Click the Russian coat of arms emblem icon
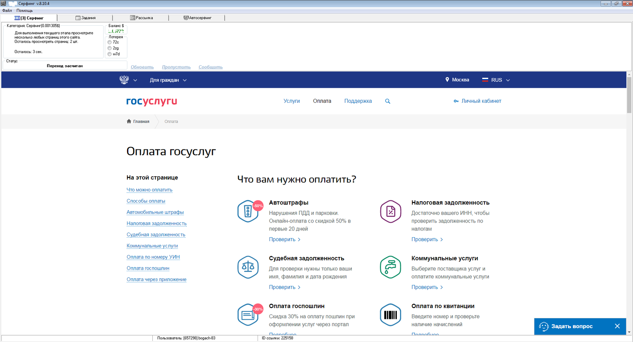This screenshot has height=342, width=633. coord(124,80)
